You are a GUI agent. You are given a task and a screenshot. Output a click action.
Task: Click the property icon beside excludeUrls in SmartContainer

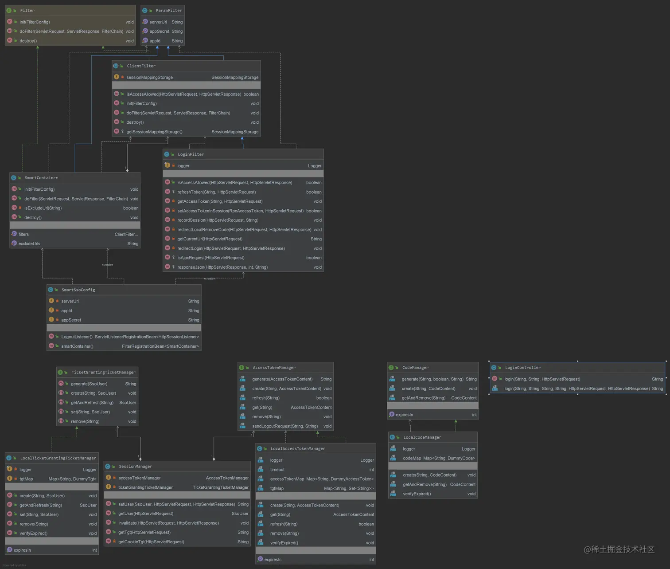[14, 243]
